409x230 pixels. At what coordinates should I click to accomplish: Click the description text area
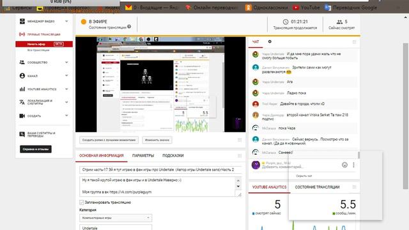[x=157, y=187]
